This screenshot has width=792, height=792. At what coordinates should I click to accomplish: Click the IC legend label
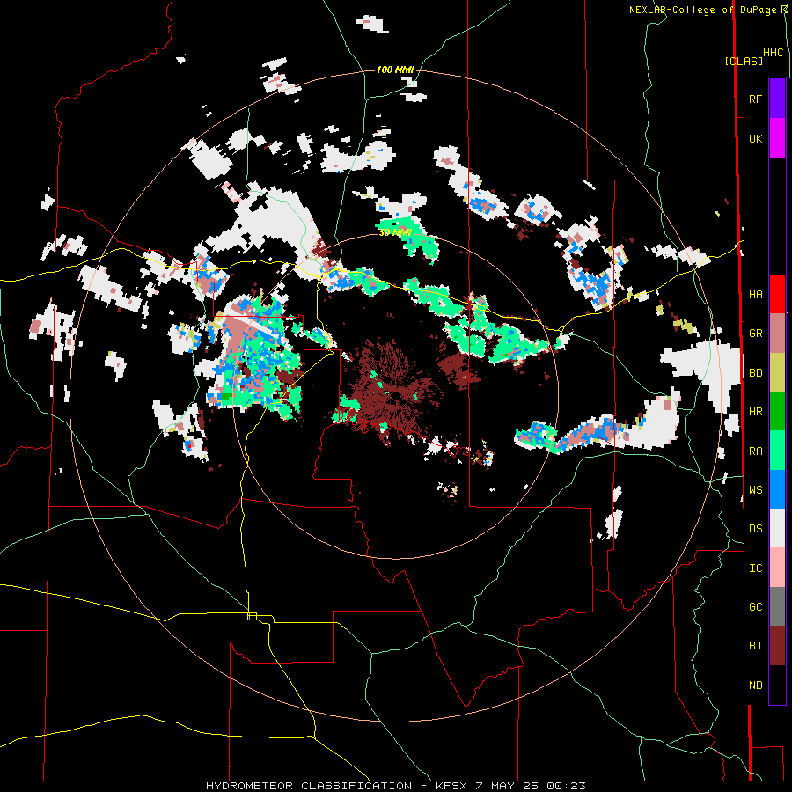tap(755, 568)
